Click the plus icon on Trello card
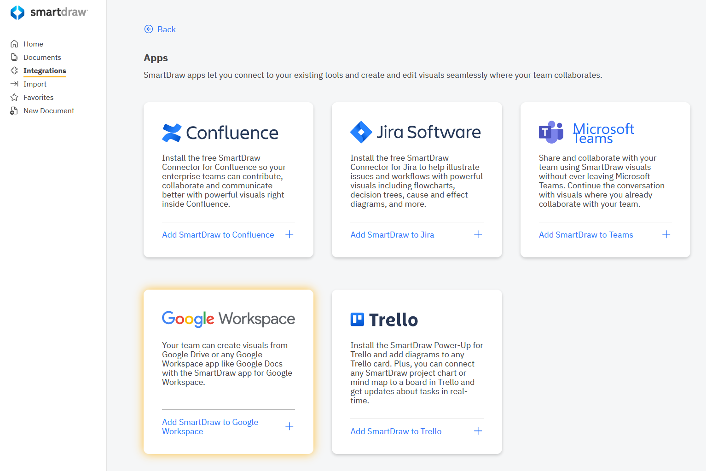The image size is (706, 471). 478,431
